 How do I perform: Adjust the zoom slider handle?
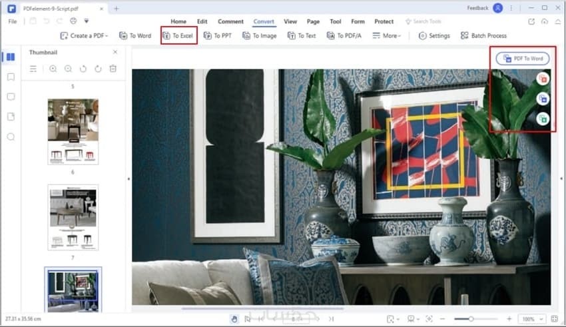[x=471, y=319]
